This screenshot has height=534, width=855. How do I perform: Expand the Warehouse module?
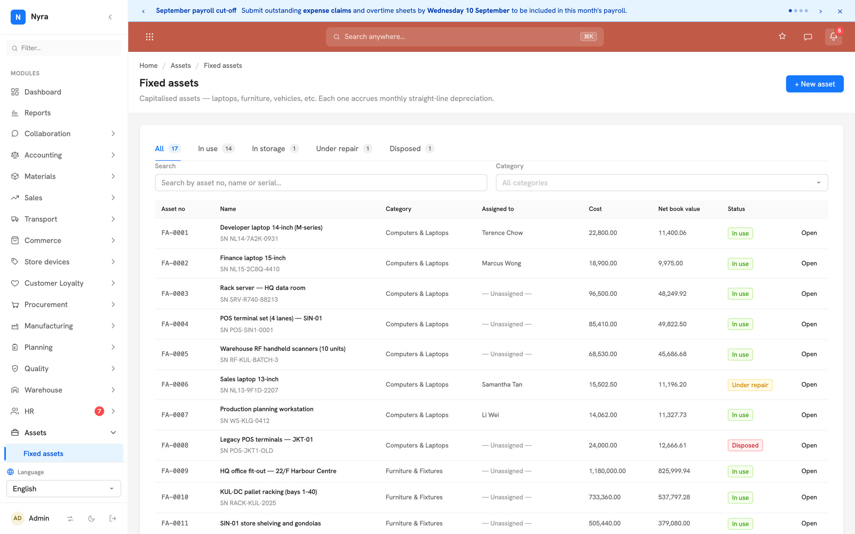pyautogui.click(x=64, y=390)
